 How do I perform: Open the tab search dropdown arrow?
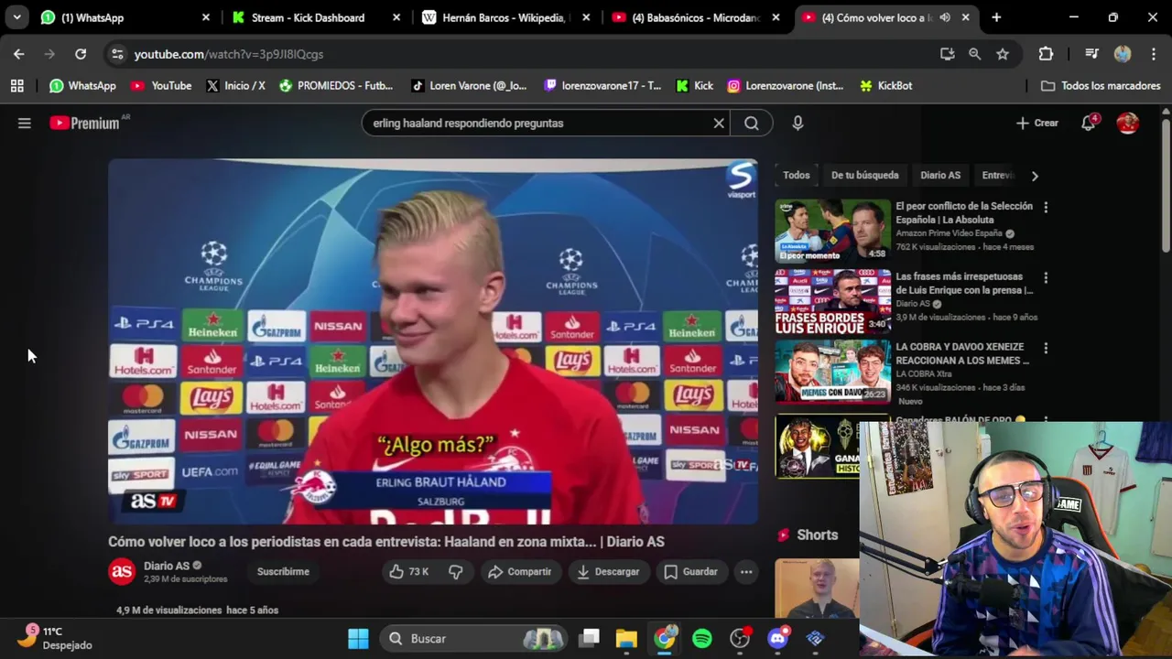[16, 17]
